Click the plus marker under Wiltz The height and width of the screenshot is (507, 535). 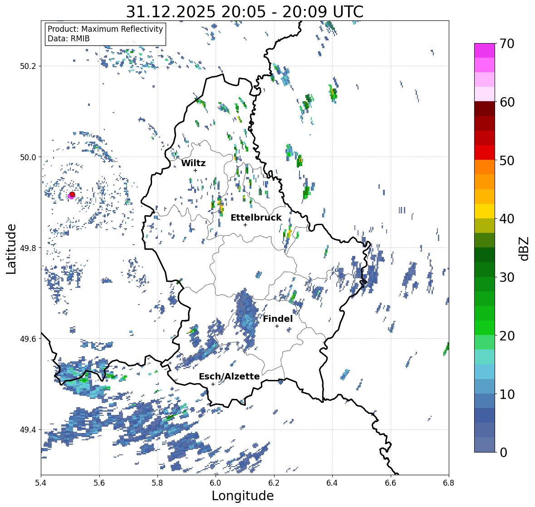tap(195, 170)
